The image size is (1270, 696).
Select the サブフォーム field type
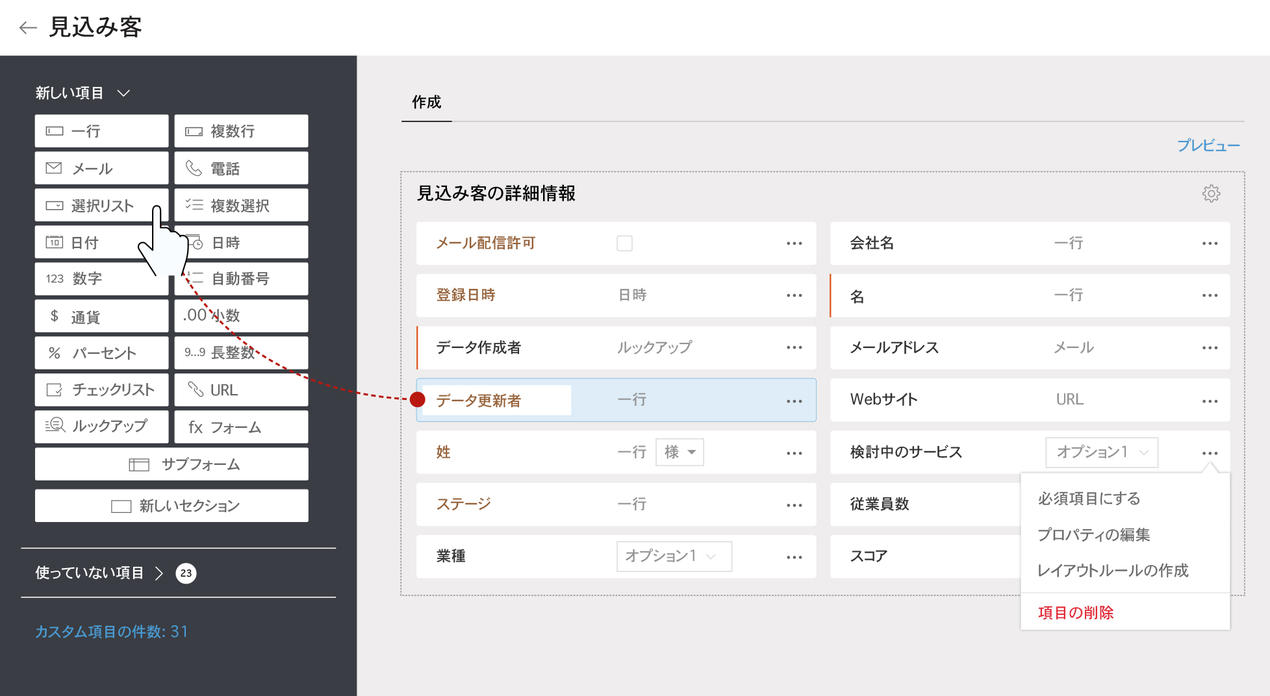(x=171, y=464)
